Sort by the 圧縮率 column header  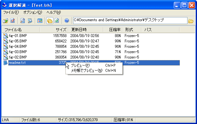[113, 30]
